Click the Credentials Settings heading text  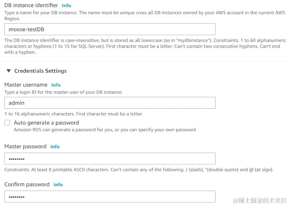[40, 71]
